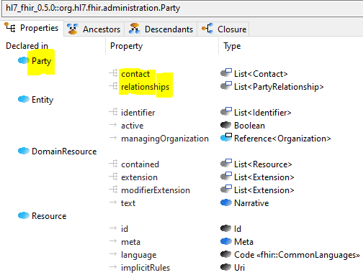363x280 pixels.
Task: Click the blue class icon beside Party
Action: (x=24, y=60)
